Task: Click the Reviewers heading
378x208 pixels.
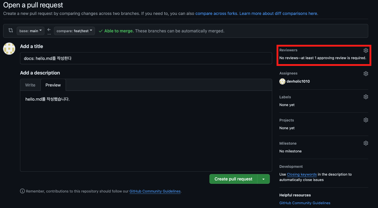Action: coord(288,50)
